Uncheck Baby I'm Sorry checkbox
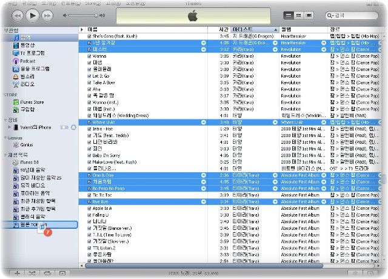Image resolution: width=388 pixels, height=279 pixels. pyautogui.click(x=89, y=155)
